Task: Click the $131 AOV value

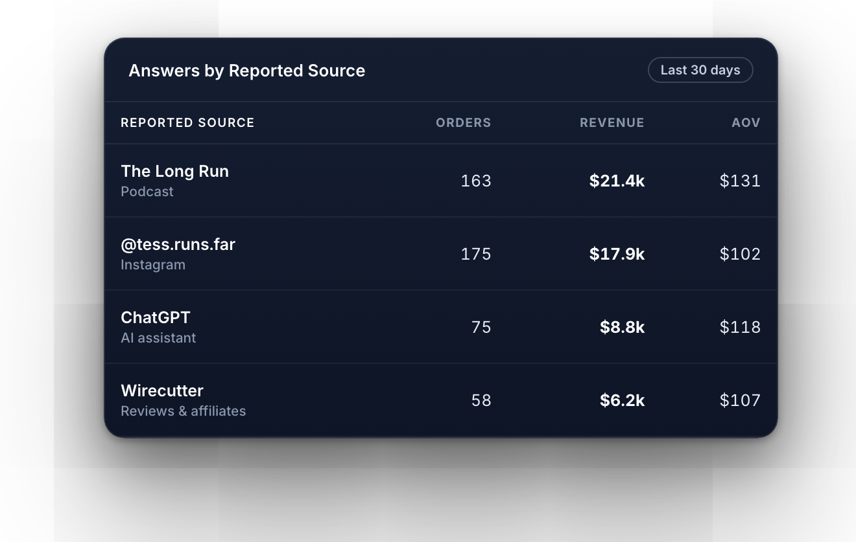Action: click(x=740, y=181)
